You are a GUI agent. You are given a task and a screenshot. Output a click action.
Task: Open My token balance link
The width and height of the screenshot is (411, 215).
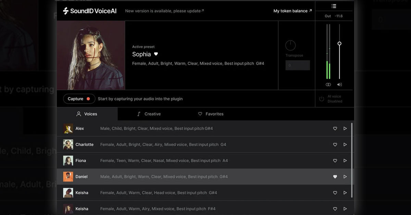click(292, 11)
